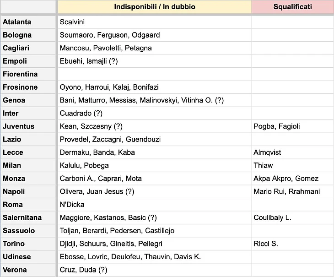
Task: Click the Atalanta row label
Action: [28, 22]
